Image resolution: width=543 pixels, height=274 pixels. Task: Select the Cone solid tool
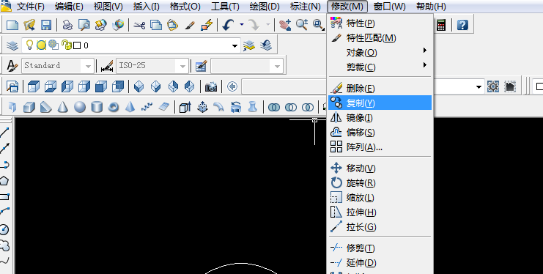[x=62, y=107]
